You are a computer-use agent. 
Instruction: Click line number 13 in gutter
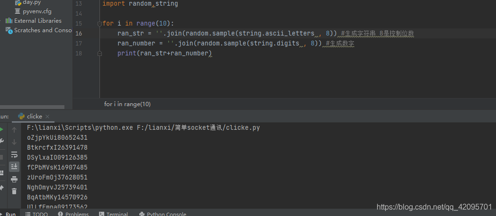[79, 4]
